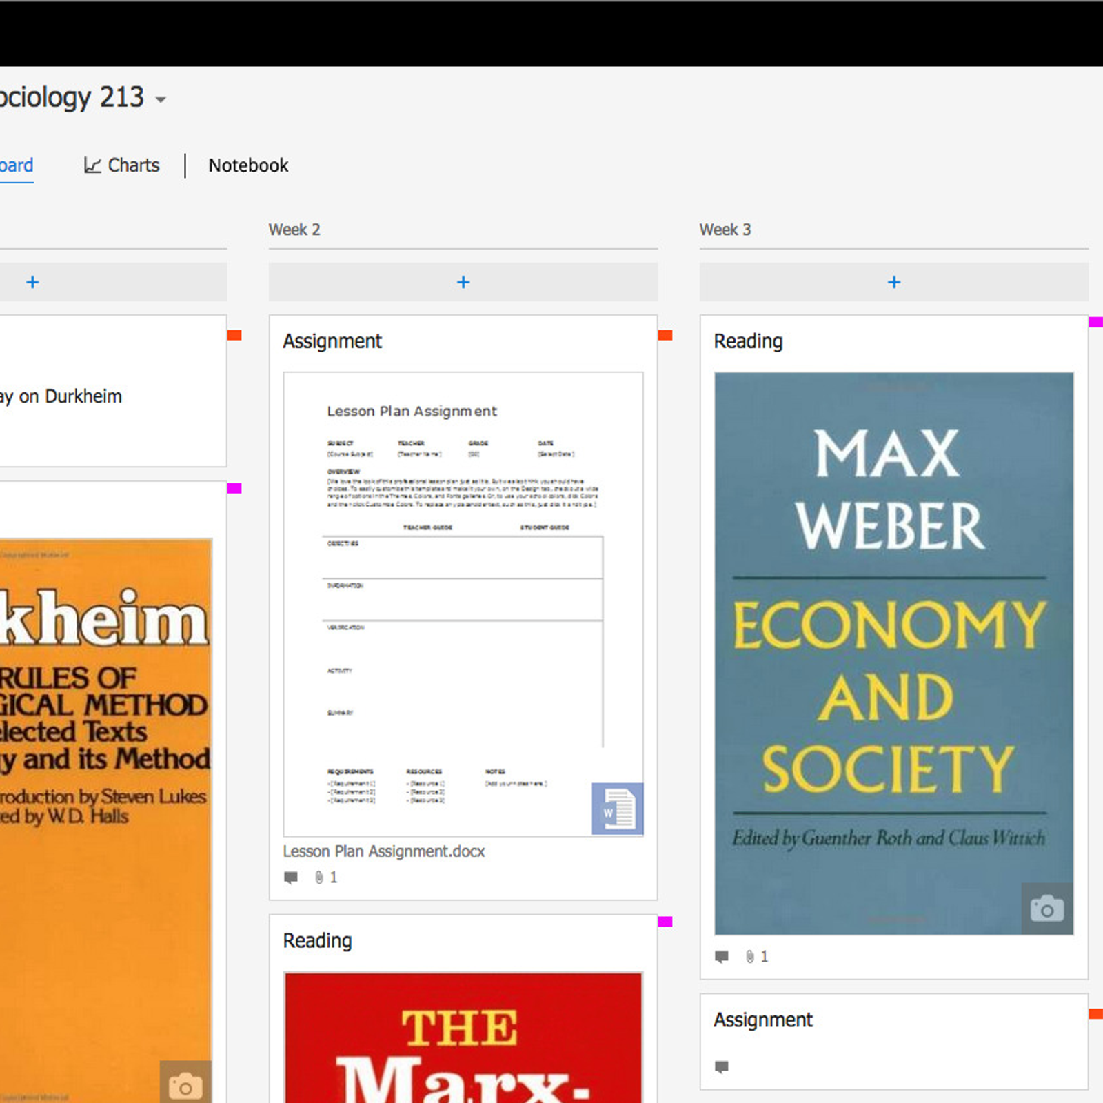Click the Week 3 Reading card title
This screenshot has height=1103, width=1103.
749,341
